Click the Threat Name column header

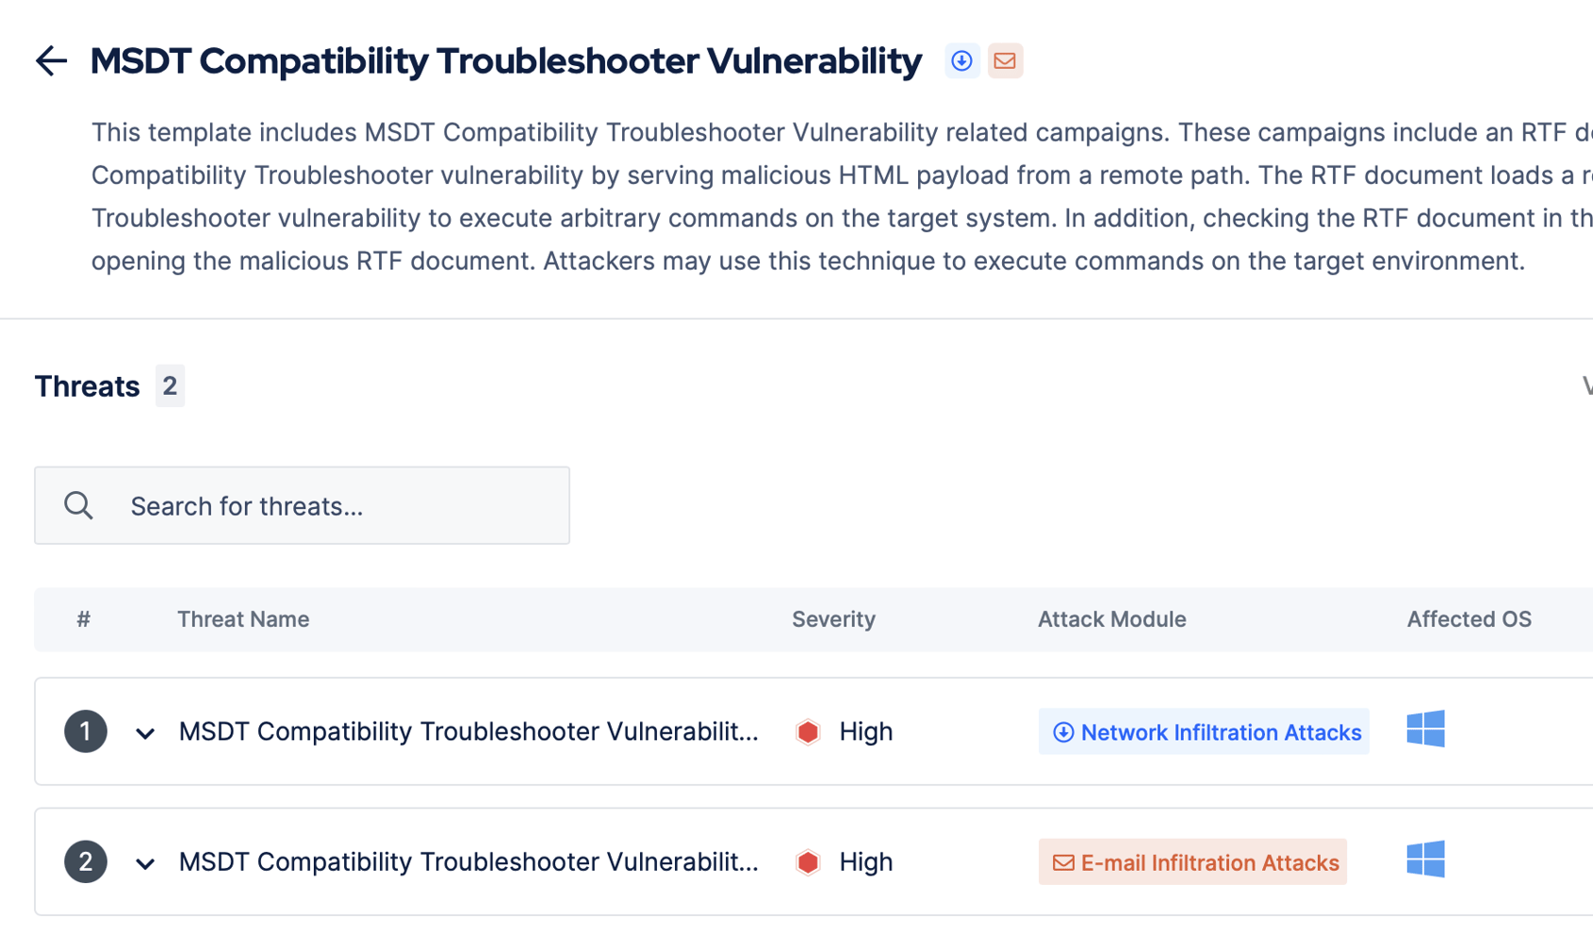pyautogui.click(x=242, y=619)
